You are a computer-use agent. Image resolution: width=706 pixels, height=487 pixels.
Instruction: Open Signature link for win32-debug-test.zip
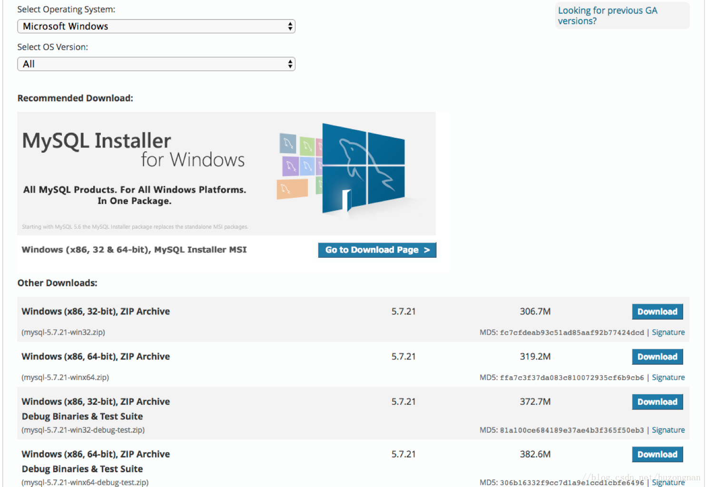click(x=668, y=430)
